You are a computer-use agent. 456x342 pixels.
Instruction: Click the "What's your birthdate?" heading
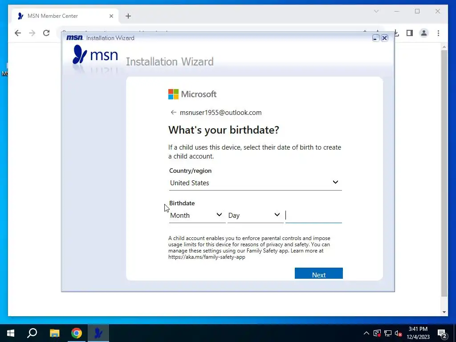click(224, 130)
